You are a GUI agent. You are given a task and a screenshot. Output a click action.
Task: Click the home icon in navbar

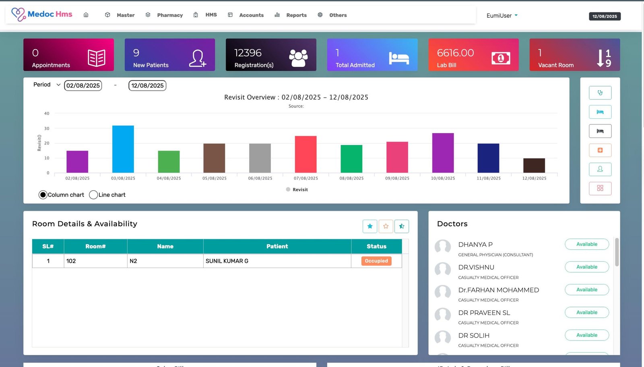86,15
